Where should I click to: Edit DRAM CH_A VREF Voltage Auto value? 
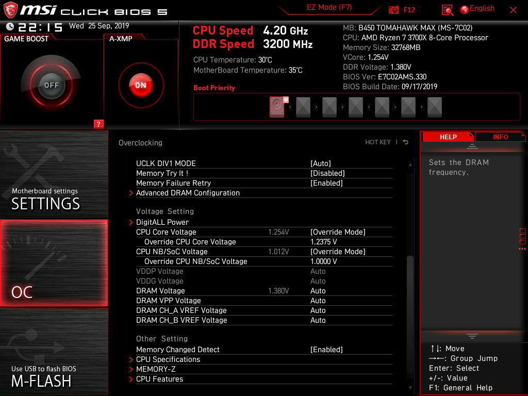[318, 310]
